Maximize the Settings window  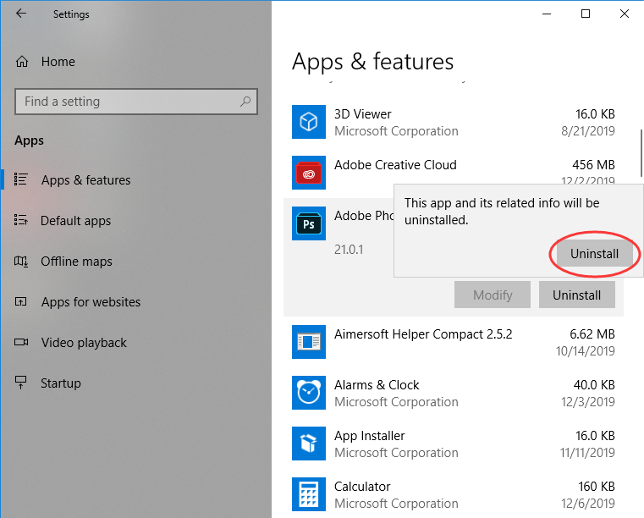tap(586, 14)
